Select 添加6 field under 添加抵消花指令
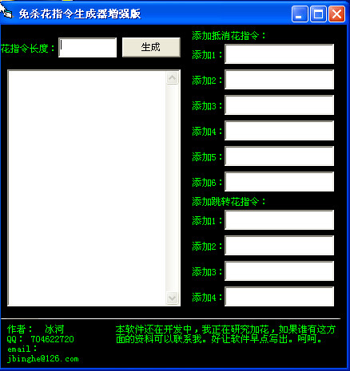 pos(279,182)
